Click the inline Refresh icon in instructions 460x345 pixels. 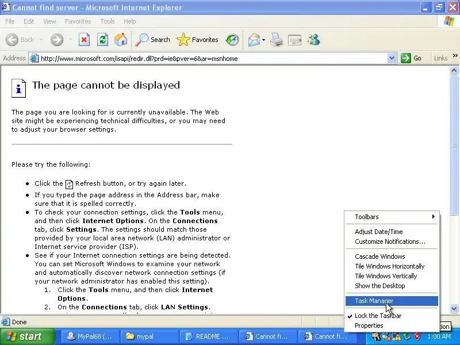pos(69,184)
